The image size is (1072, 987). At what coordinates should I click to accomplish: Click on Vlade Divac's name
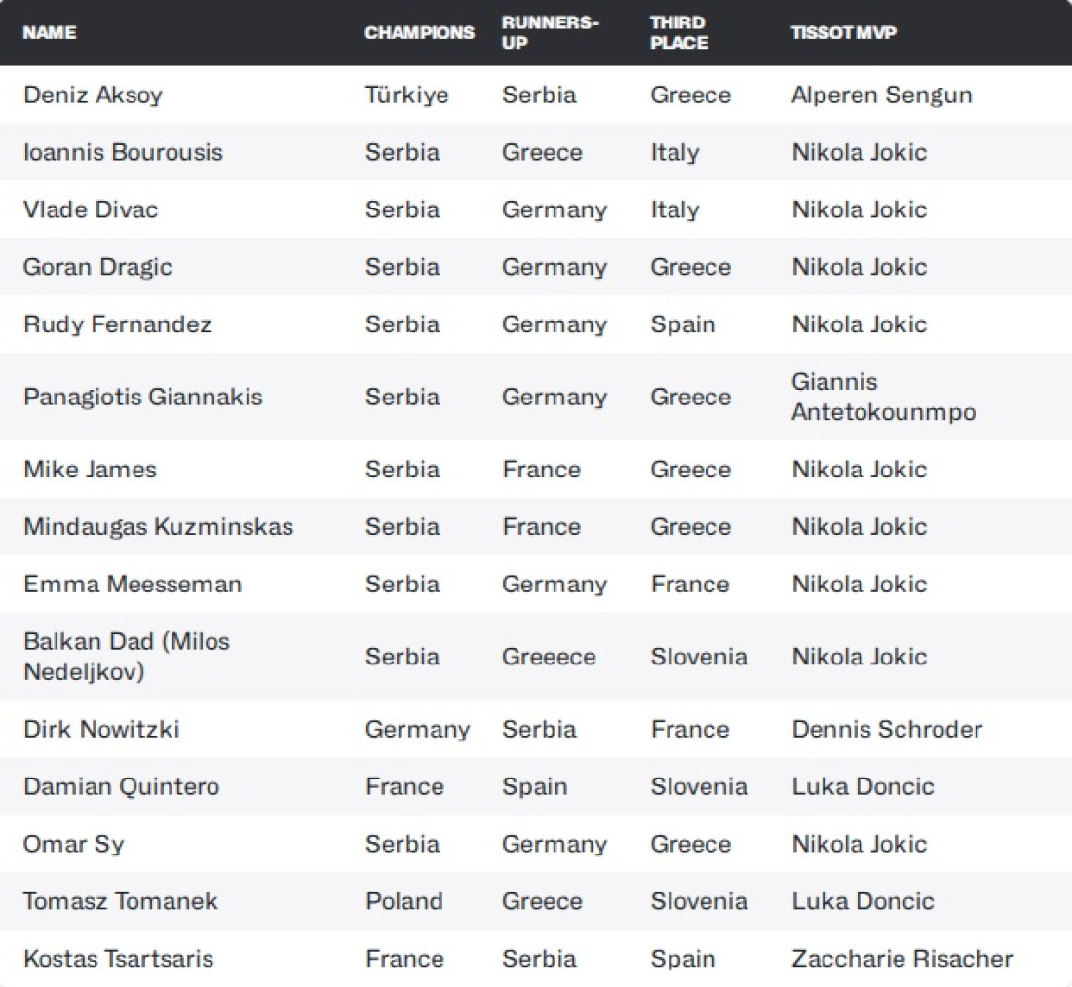91,210
